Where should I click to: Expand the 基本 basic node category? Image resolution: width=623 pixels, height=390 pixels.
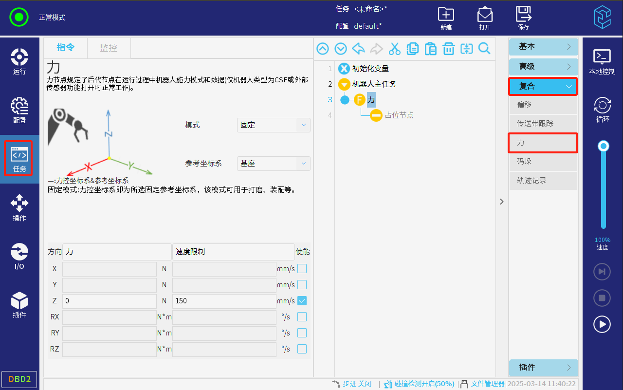click(543, 47)
